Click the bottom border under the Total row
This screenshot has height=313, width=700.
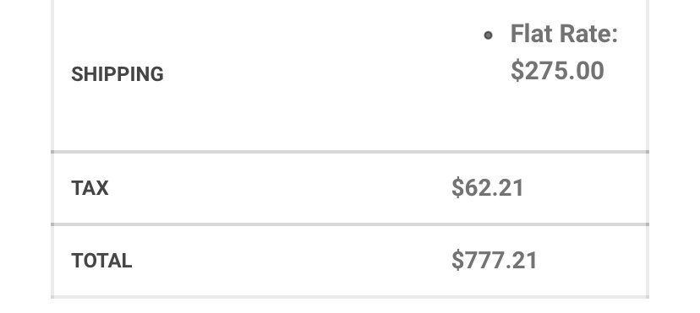click(x=350, y=296)
